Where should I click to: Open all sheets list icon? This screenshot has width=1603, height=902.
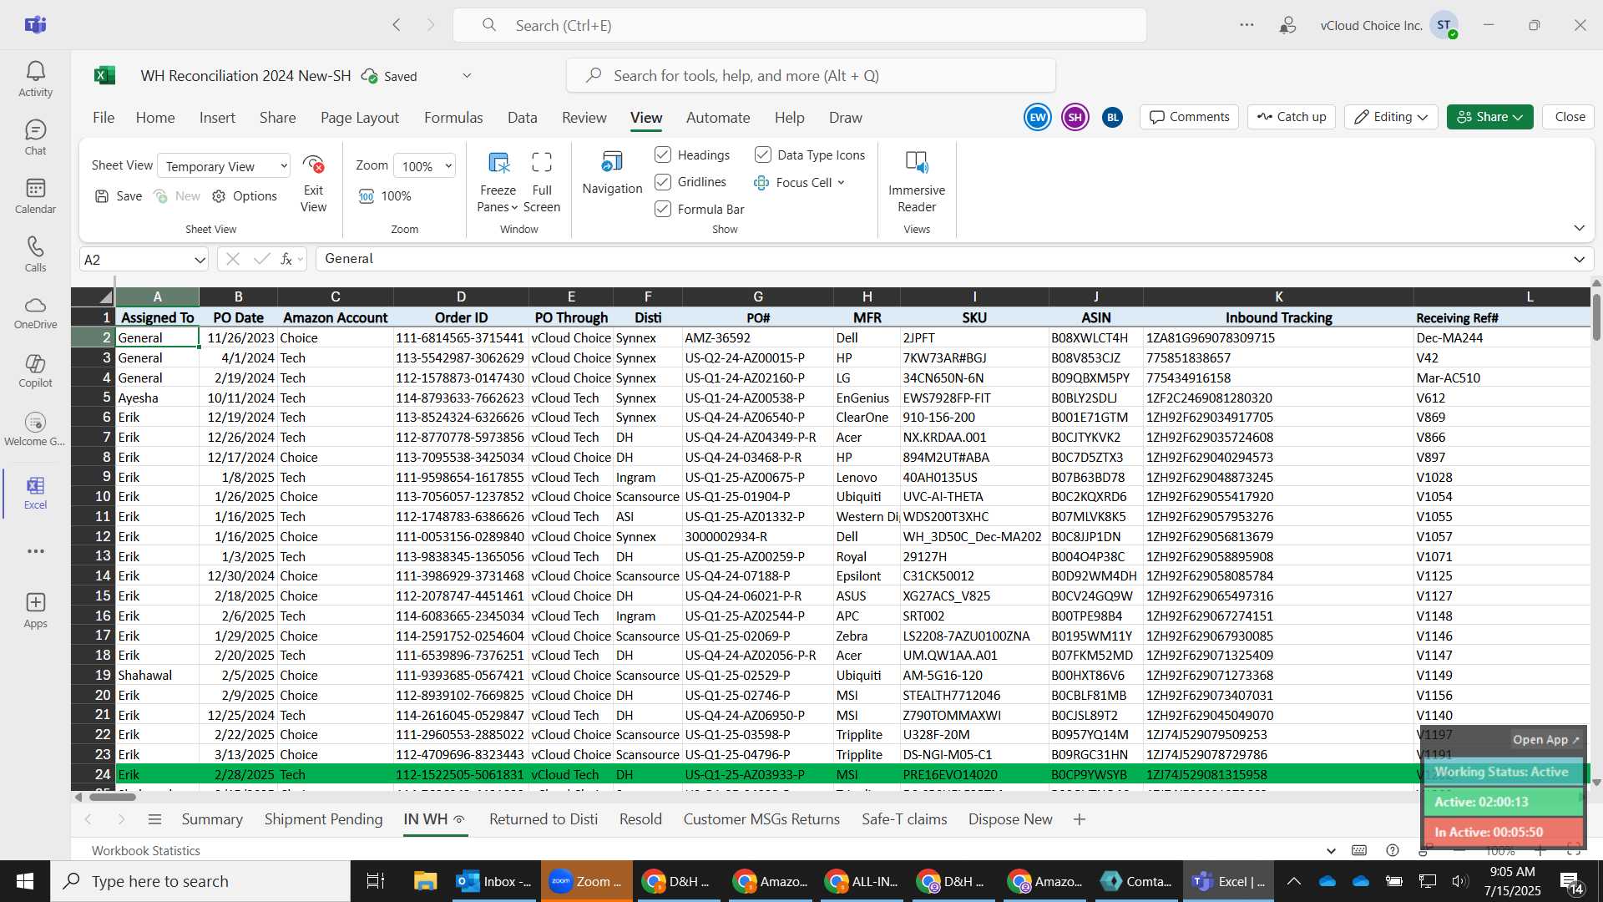click(154, 819)
